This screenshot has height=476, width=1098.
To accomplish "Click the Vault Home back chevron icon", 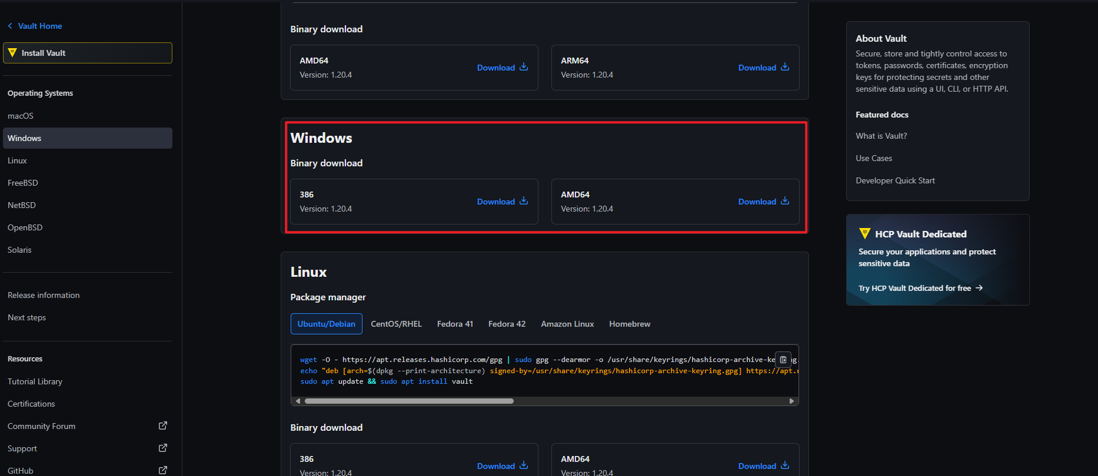I will 10,26.
